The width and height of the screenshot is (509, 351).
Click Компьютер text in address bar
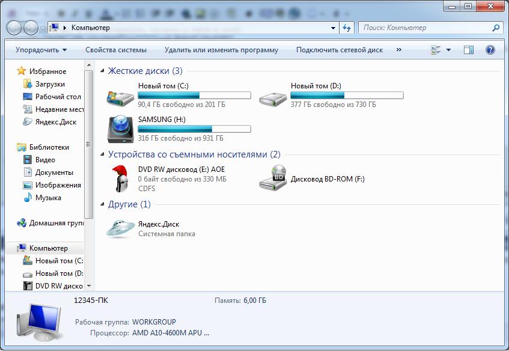91,28
